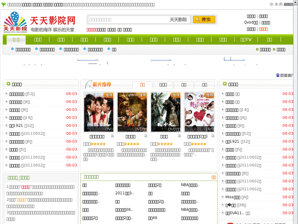Click the document icon under the forest waterfall poster
Screen dimensions: 298x224
click(180, 136)
